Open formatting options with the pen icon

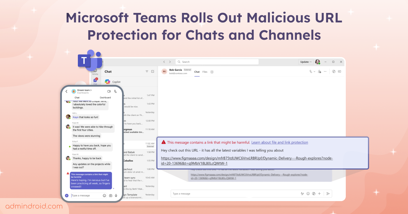[302, 193]
